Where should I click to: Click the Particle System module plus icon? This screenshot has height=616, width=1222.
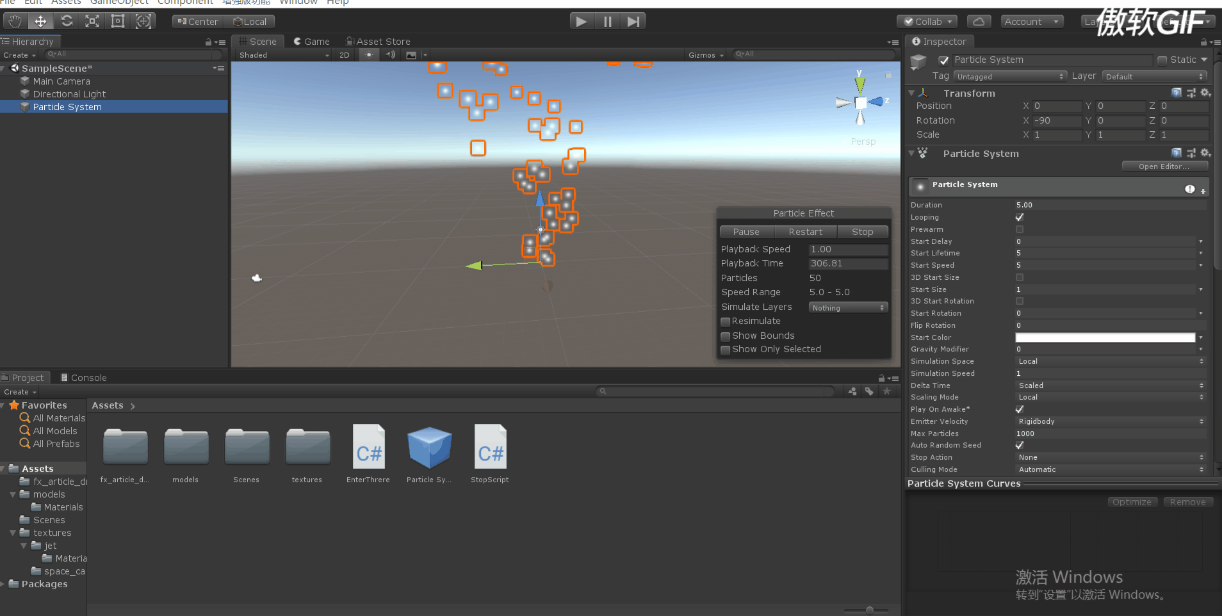pyautogui.click(x=1203, y=191)
